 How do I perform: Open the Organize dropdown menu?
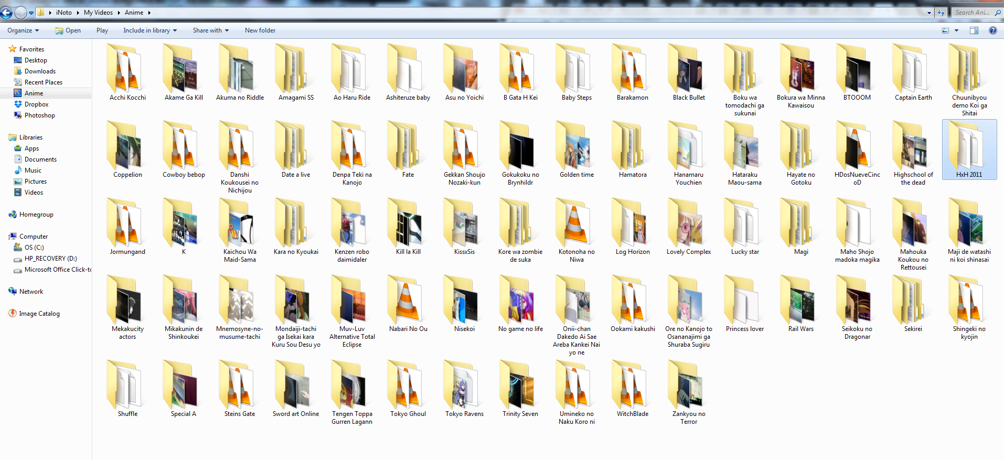click(23, 30)
